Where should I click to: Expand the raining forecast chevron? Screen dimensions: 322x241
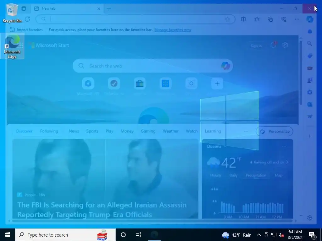click(x=287, y=162)
